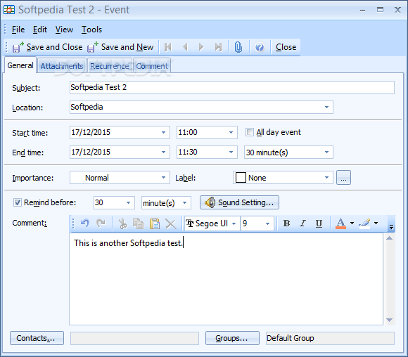Click the Contacts button
This screenshot has width=408, height=357.
37,338
